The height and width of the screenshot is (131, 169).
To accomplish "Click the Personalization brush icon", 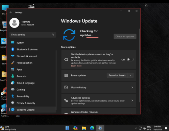I will 13,62.
